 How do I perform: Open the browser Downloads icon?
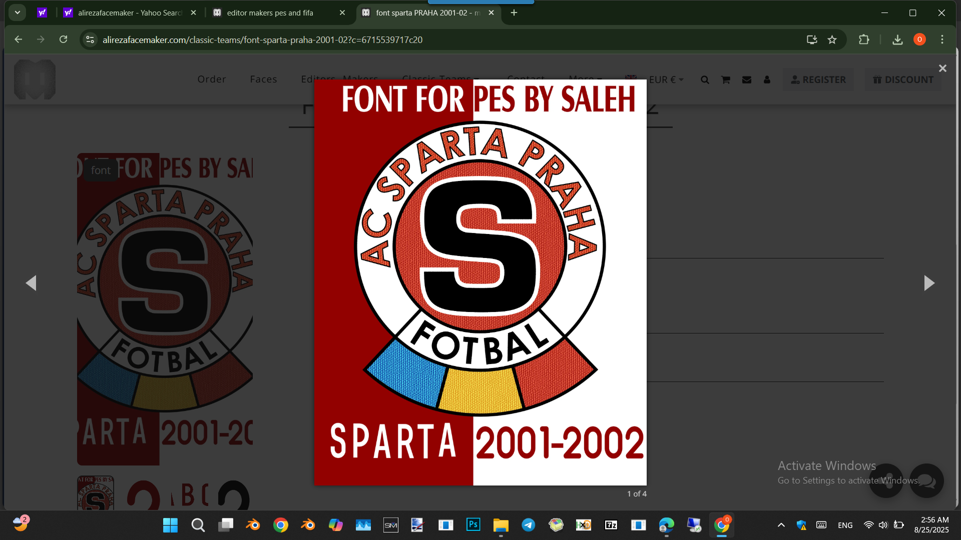(897, 39)
